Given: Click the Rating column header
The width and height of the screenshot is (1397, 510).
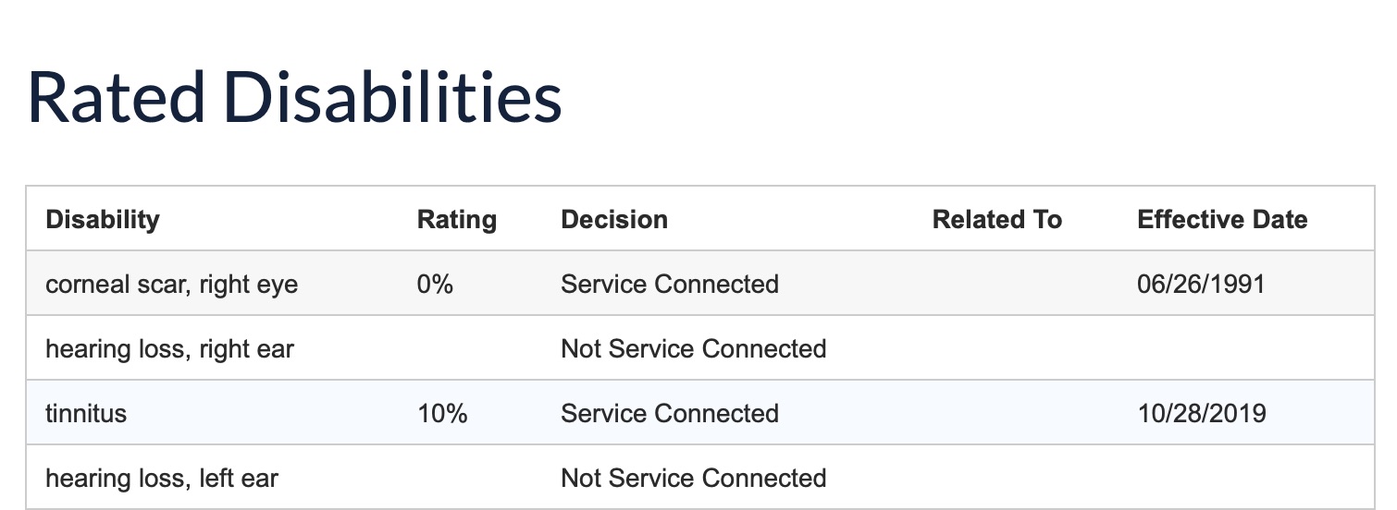Looking at the screenshot, I should tap(457, 219).
